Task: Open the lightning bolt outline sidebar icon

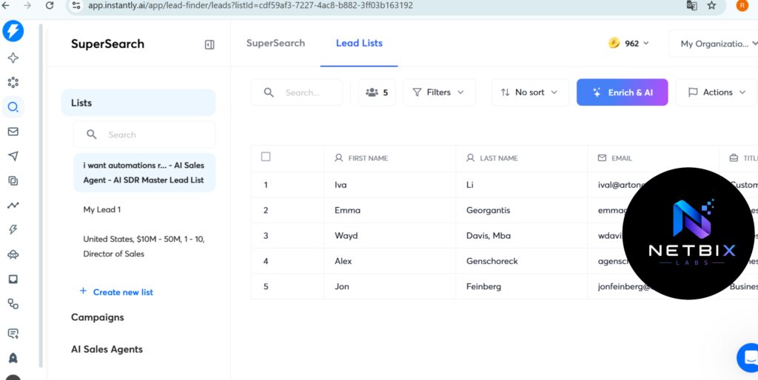Action: click(x=13, y=230)
